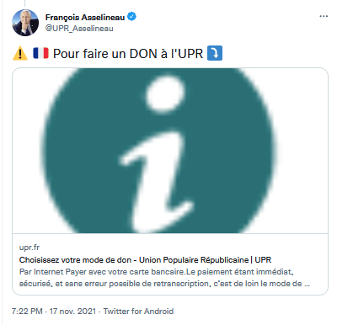
Task: Open the 'Choisissez votre mode de don' card title
Action: click(x=145, y=260)
